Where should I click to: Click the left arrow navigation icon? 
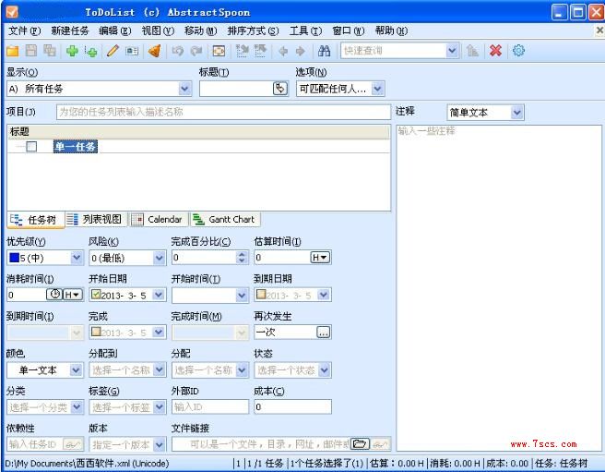coord(283,51)
